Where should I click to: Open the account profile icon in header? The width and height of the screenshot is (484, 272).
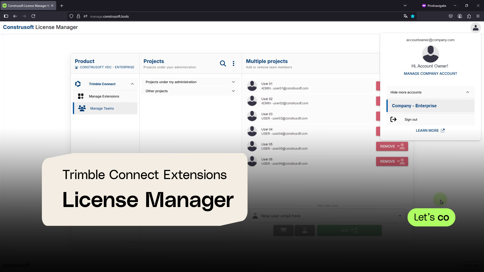pos(475,27)
